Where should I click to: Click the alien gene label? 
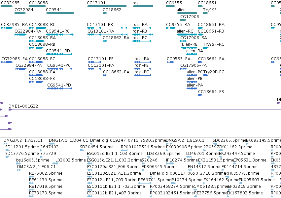(x=181, y=10)
